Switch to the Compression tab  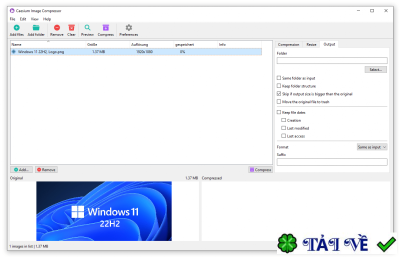click(x=288, y=44)
